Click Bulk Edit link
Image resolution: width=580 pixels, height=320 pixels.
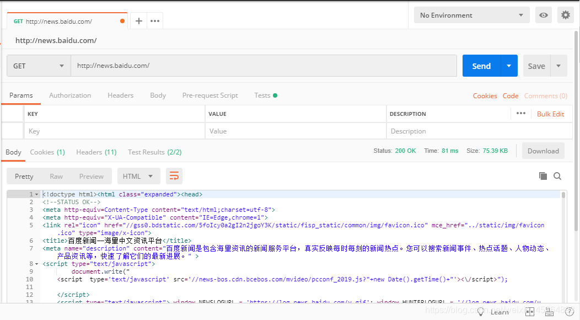[550, 114]
